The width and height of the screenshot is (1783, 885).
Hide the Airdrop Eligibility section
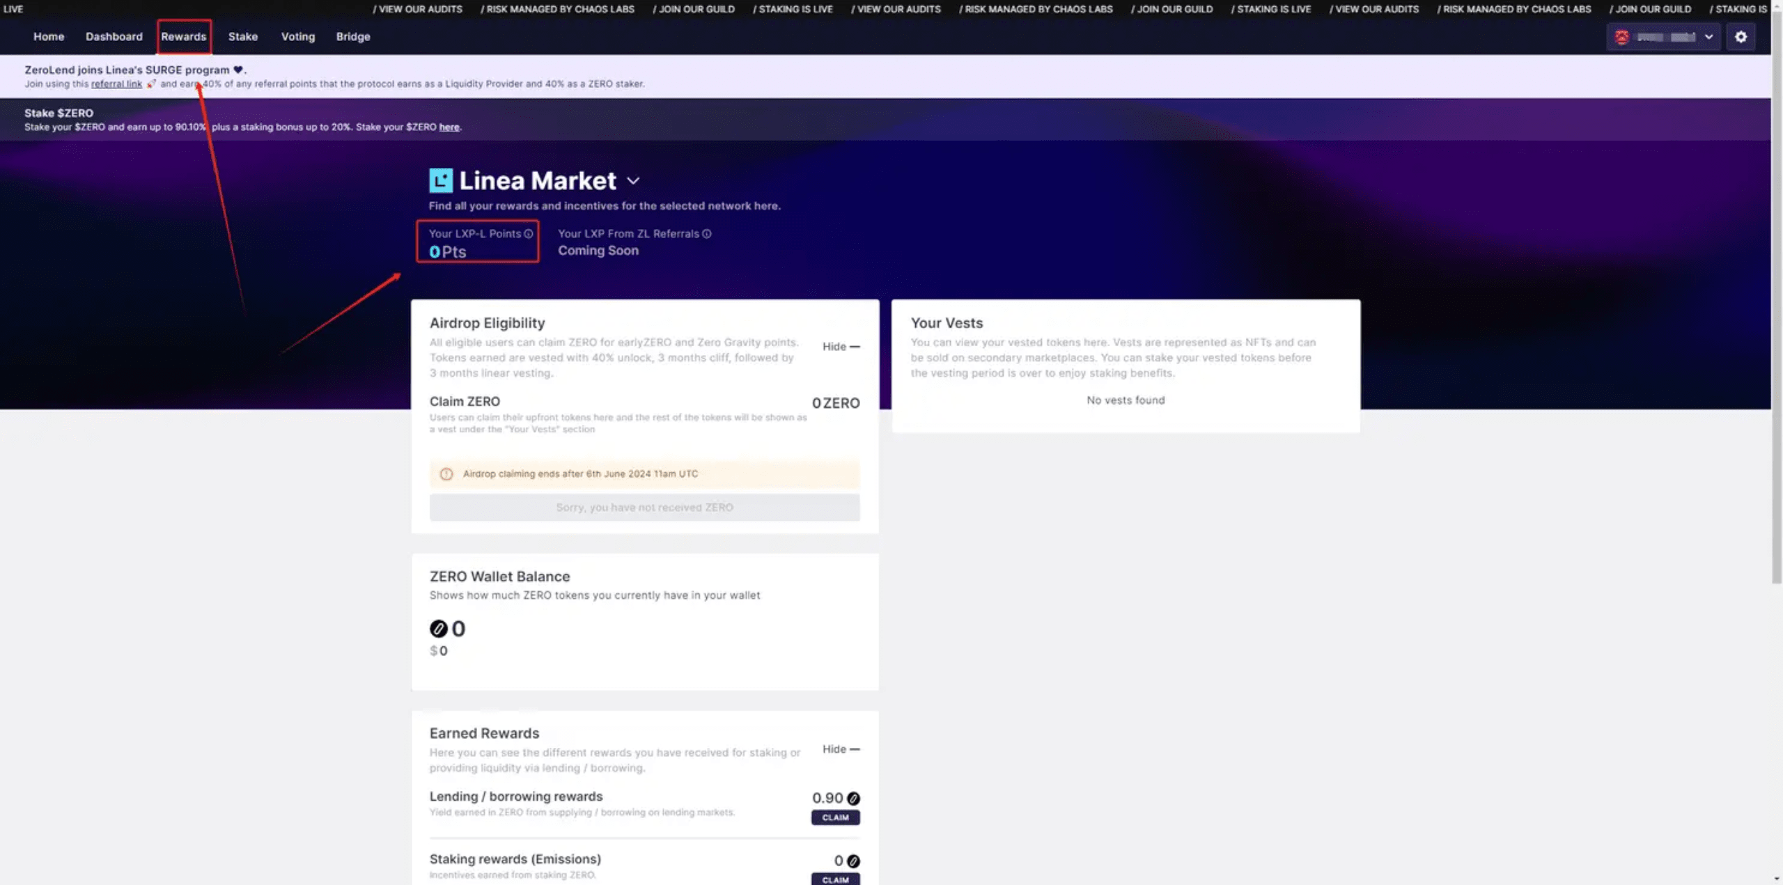coord(841,347)
